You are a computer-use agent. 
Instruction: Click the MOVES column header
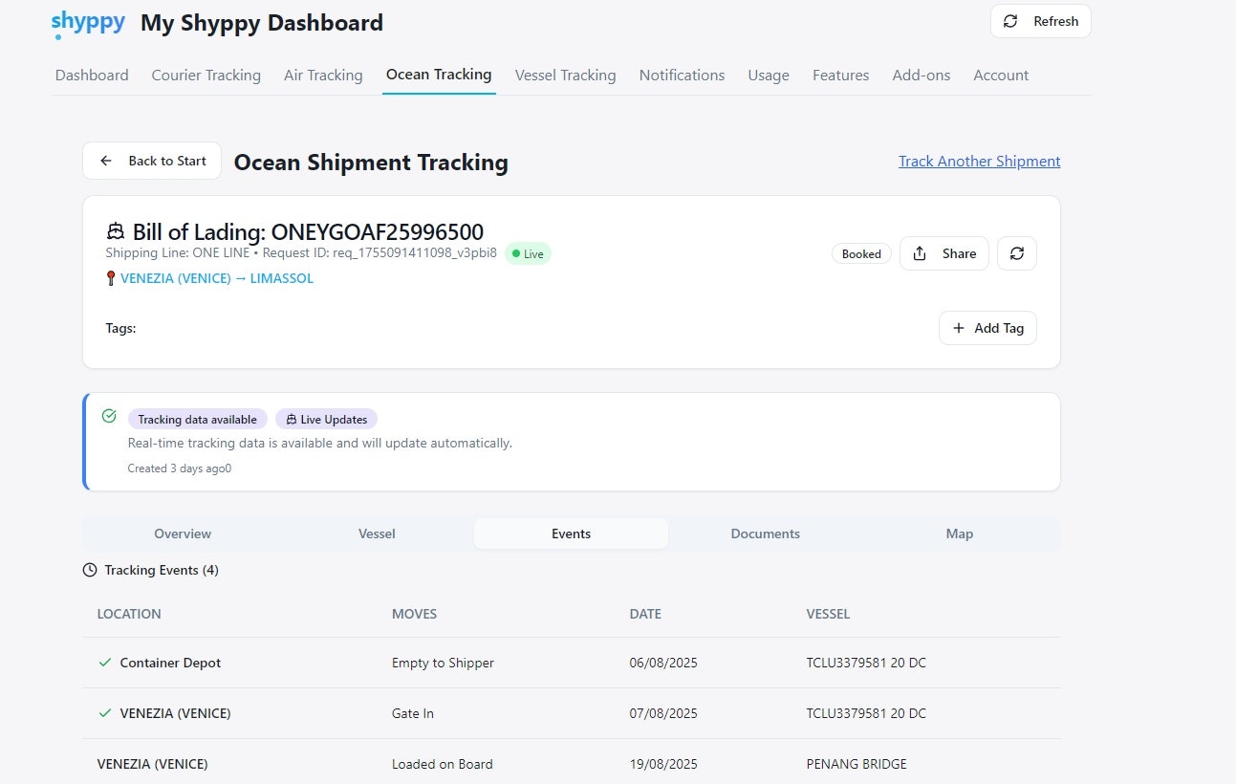tap(414, 614)
